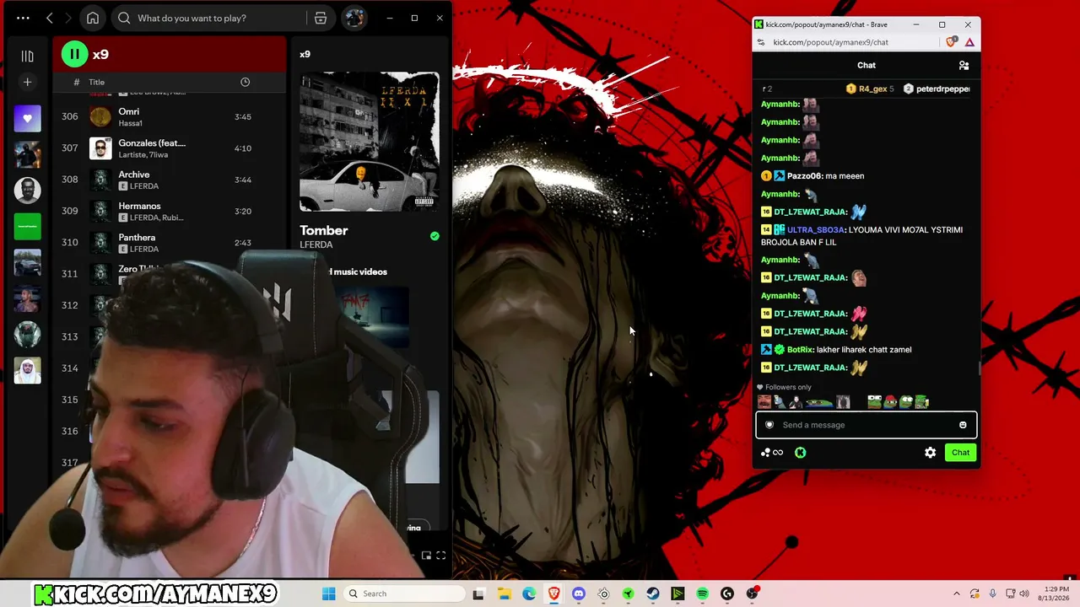Open Brave Rewards triangle icon
This screenshot has width=1080, height=607.
[x=969, y=42]
